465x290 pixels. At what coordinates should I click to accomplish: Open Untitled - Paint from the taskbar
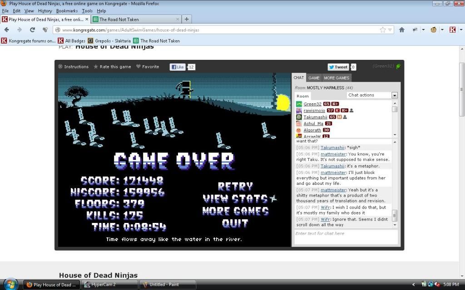pyautogui.click(x=168, y=285)
